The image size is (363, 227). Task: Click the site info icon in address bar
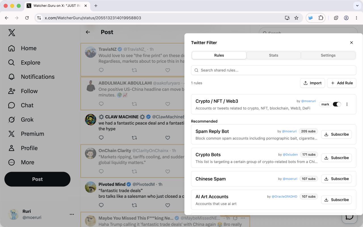39,18
